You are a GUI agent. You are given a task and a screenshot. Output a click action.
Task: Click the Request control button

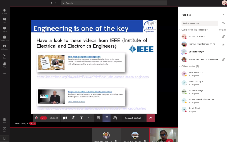[x=133, y=118]
